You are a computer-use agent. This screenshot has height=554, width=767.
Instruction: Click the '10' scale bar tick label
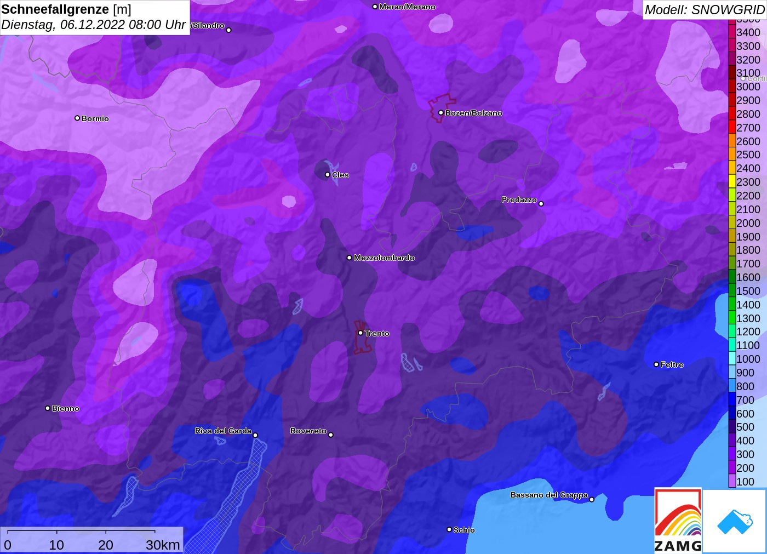(56, 545)
